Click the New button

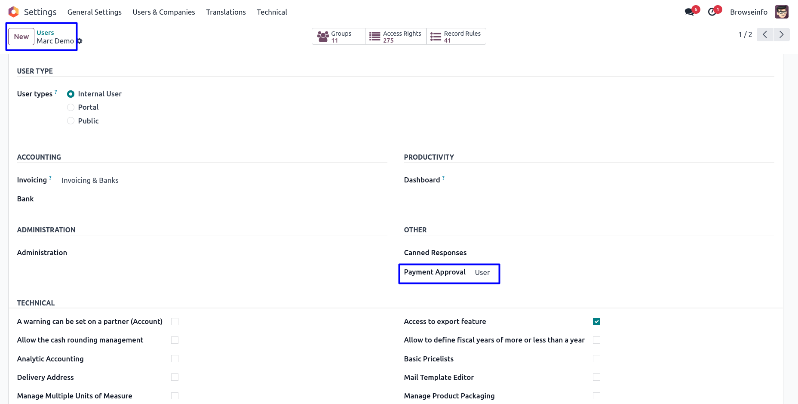(x=21, y=37)
